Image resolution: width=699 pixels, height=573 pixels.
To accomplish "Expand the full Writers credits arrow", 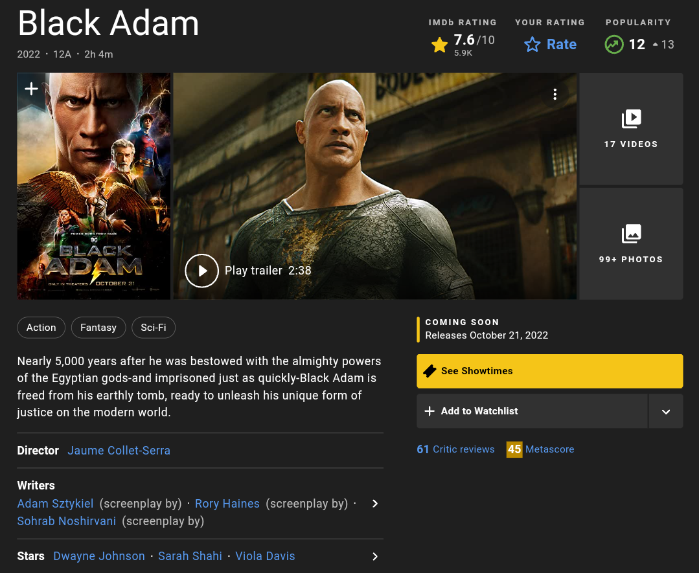I will tap(375, 504).
